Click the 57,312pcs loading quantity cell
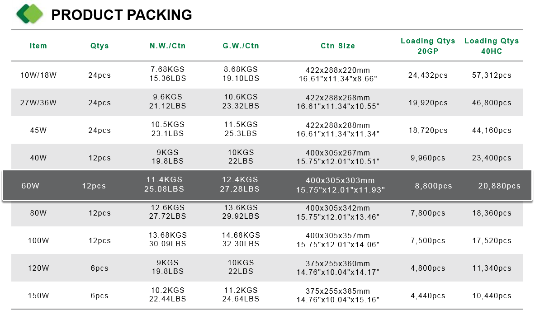Screen dimensions: 535x310 pos(492,75)
